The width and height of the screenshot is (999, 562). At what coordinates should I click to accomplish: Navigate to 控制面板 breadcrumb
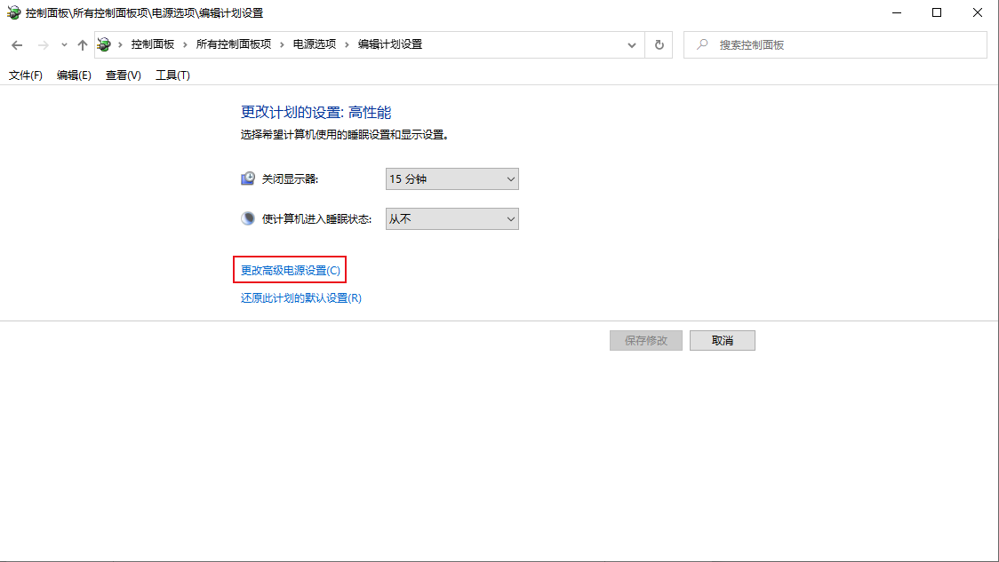point(153,44)
